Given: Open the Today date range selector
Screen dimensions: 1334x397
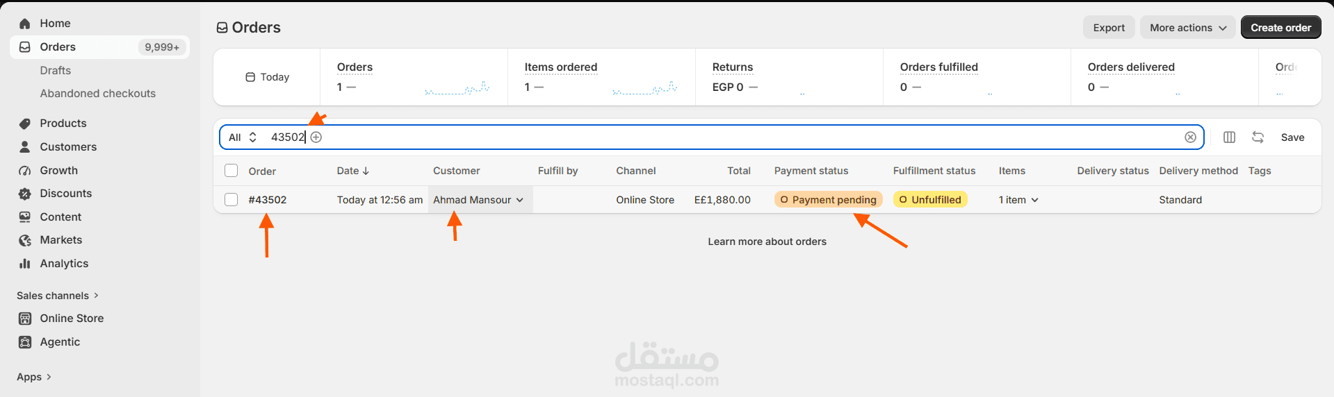Looking at the screenshot, I should (268, 77).
